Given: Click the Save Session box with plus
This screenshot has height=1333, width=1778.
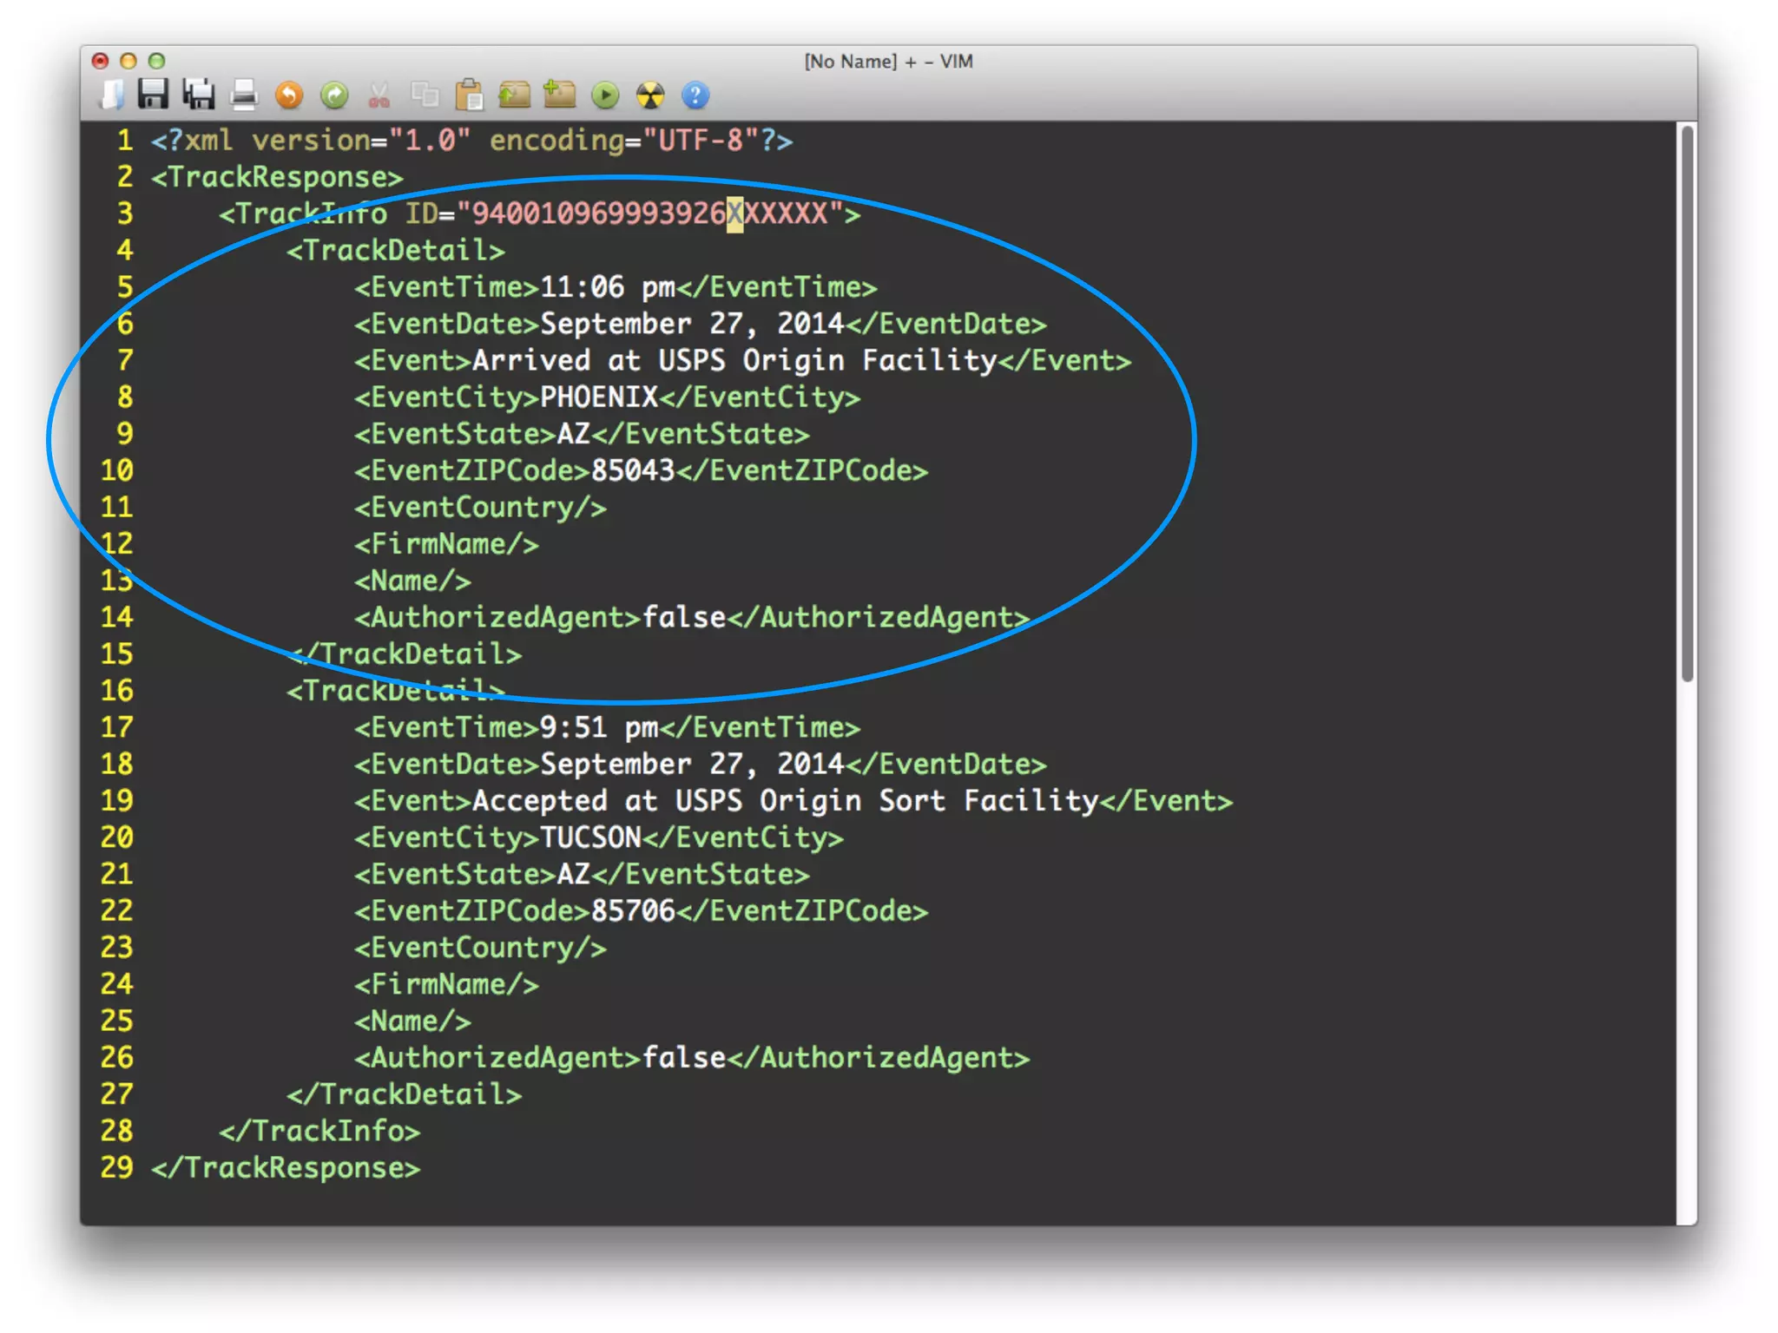Looking at the screenshot, I should coord(560,95).
